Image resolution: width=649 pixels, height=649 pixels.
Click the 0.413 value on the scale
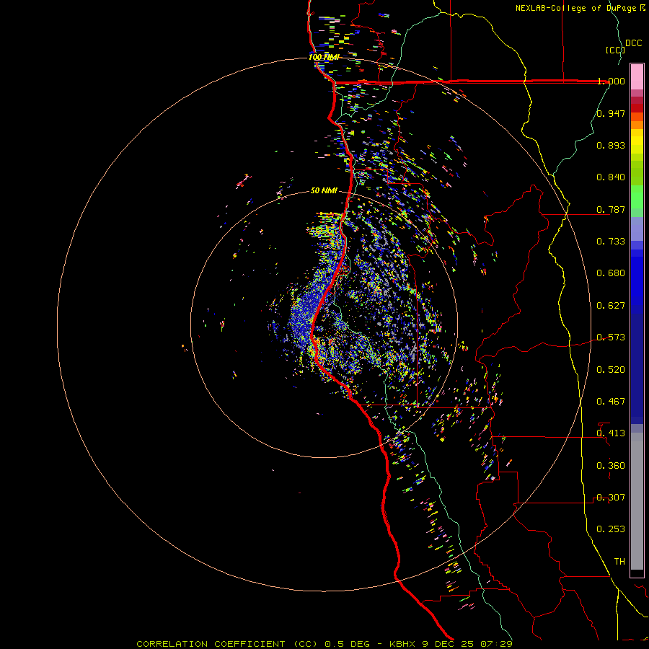coord(611,433)
